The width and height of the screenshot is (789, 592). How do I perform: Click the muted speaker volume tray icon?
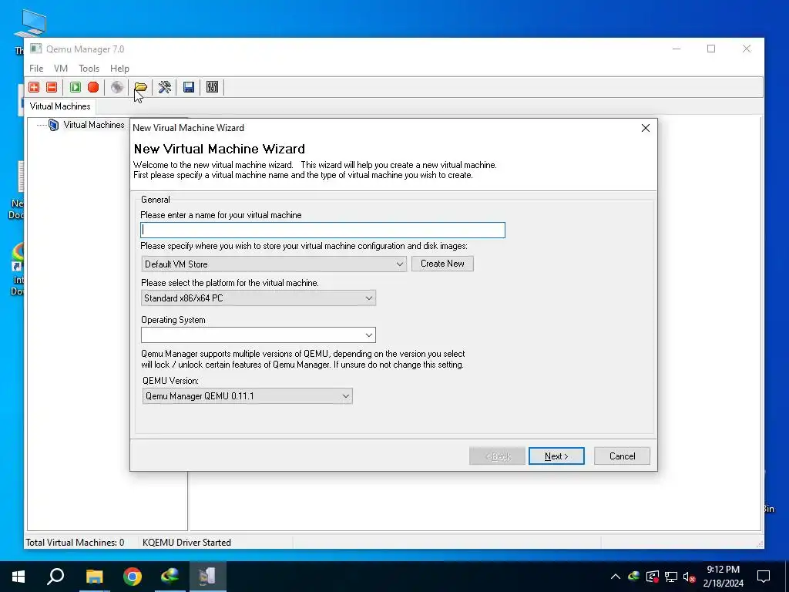[689, 577]
